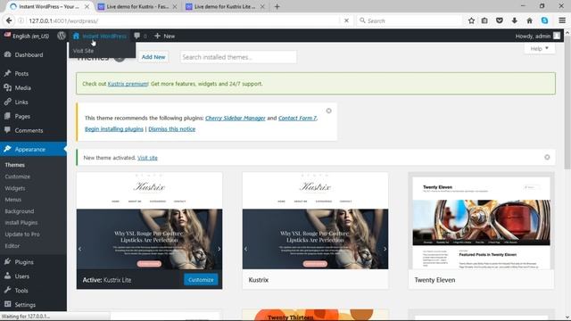Open the bookmarks clipboard icon
Image resolution: width=571 pixels, height=321 pixels.
tap(484, 21)
